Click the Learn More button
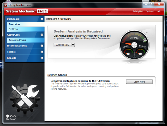 click(x=139, y=82)
